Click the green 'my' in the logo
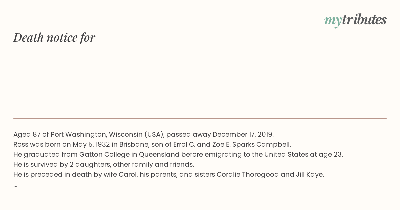Screen dimensions: 400x210 point(333,21)
